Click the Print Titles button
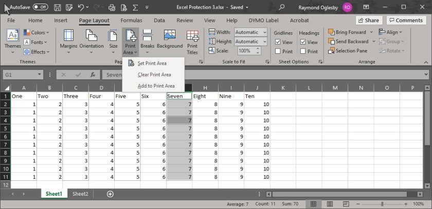This screenshot has height=209, width=432. [x=192, y=42]
